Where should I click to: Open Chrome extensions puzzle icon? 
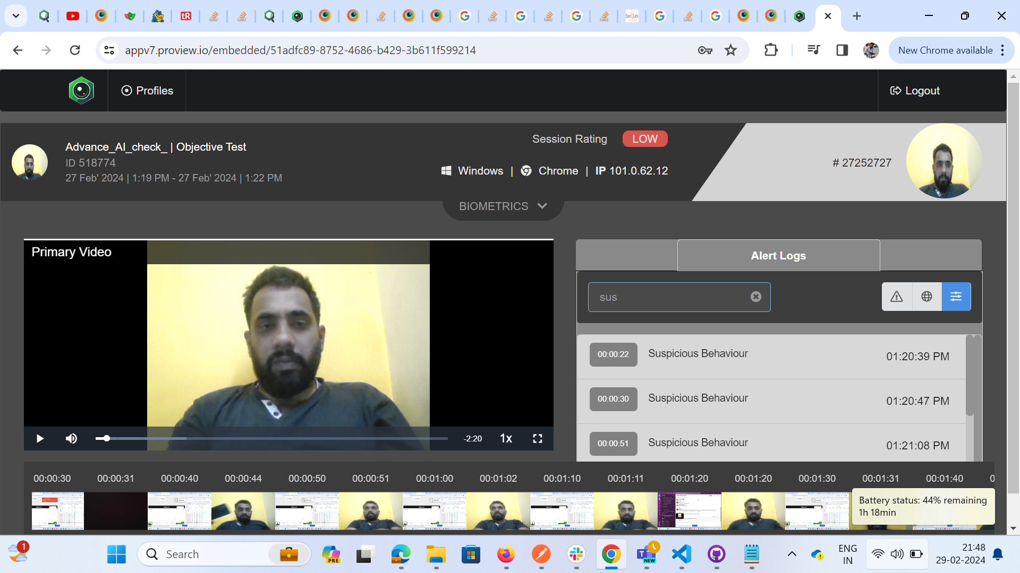pyautogui.click(x=770, y=50)
